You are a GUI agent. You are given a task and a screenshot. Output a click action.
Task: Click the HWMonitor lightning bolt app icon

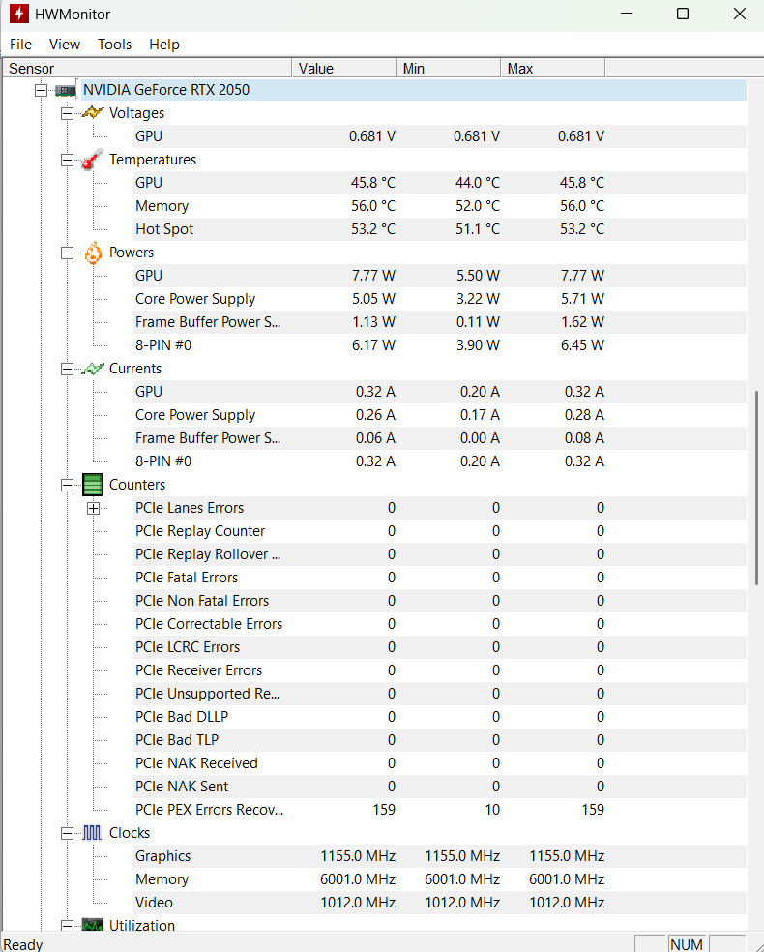[x=16, y=15]
